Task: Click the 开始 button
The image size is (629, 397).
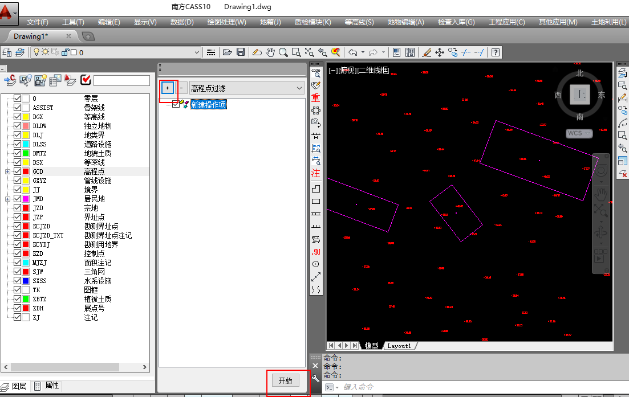Action: point(285,380)
